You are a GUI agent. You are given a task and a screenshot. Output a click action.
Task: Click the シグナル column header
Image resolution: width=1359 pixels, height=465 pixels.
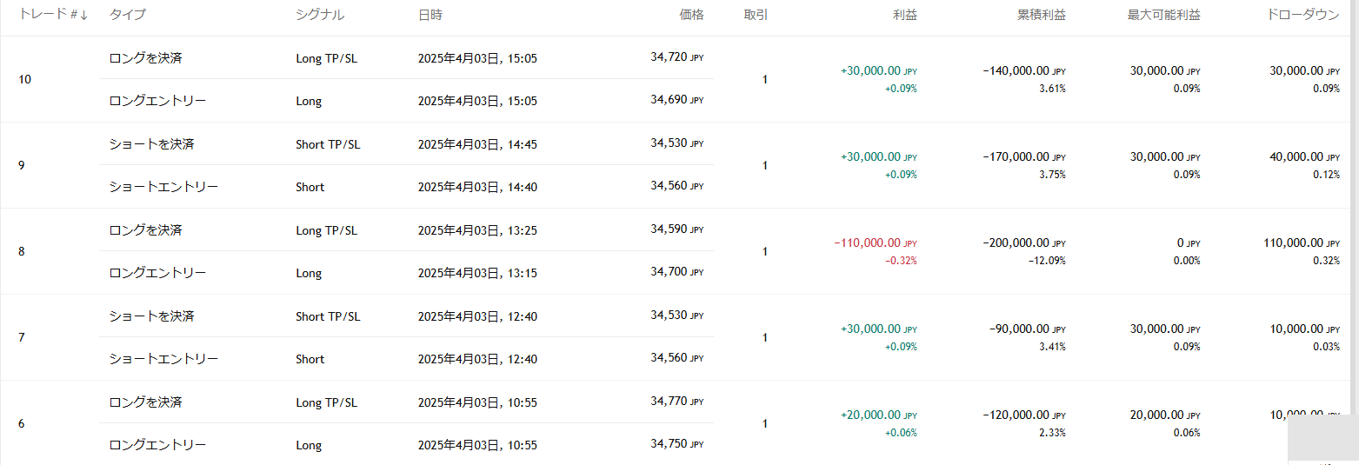pyautogui.click(x=319, y=15)
